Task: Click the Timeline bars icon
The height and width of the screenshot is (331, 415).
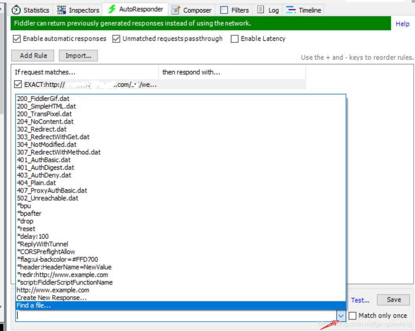Action: tap(291, 10)
